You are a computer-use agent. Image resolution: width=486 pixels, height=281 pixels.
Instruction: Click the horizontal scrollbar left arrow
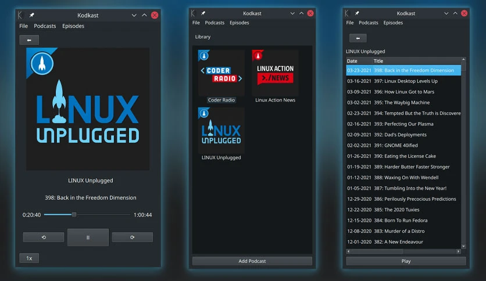click(x=348, y=251)
